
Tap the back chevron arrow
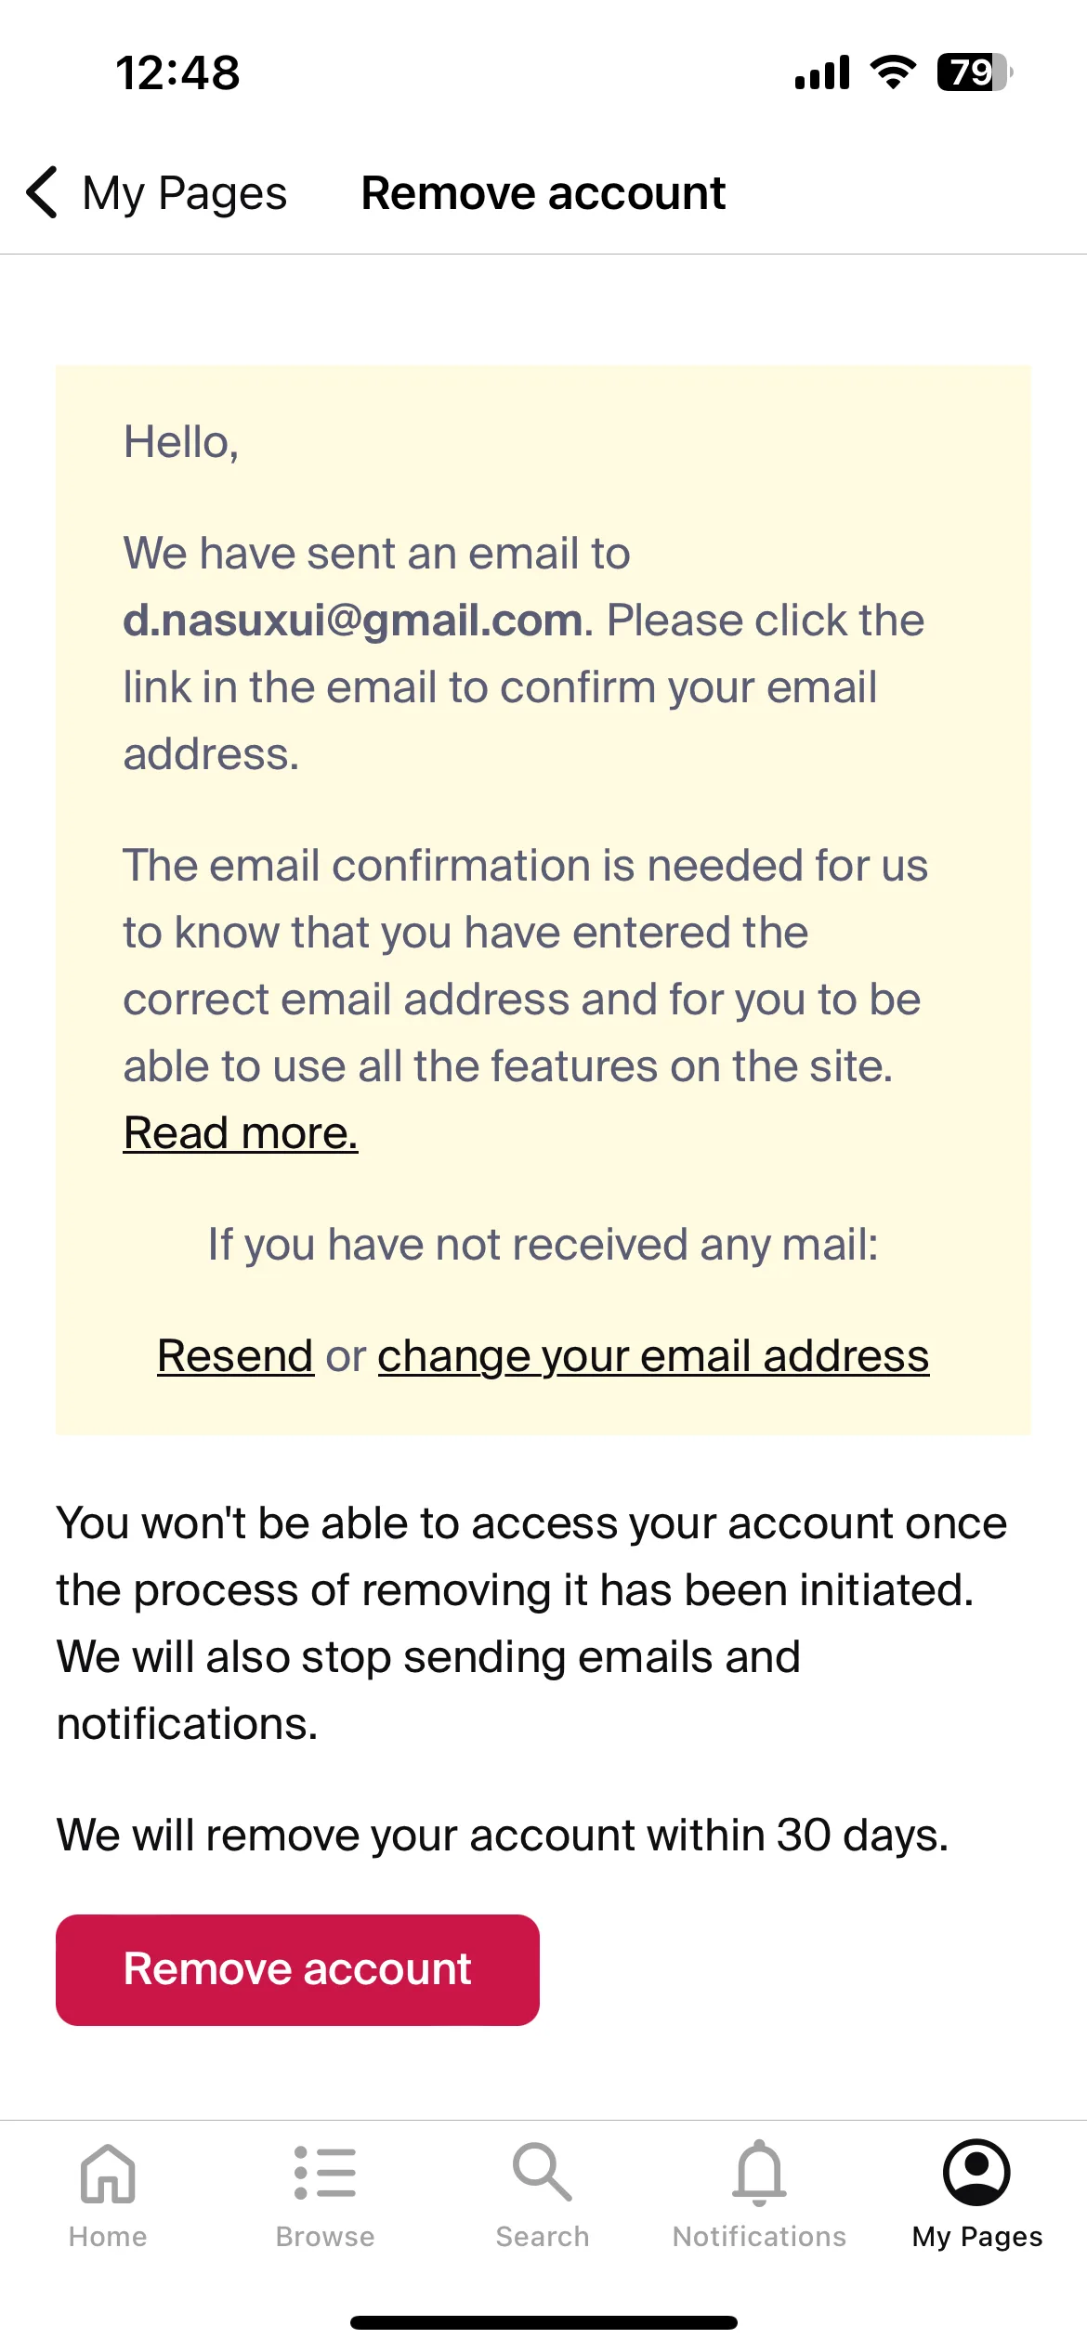coord(43,192)
